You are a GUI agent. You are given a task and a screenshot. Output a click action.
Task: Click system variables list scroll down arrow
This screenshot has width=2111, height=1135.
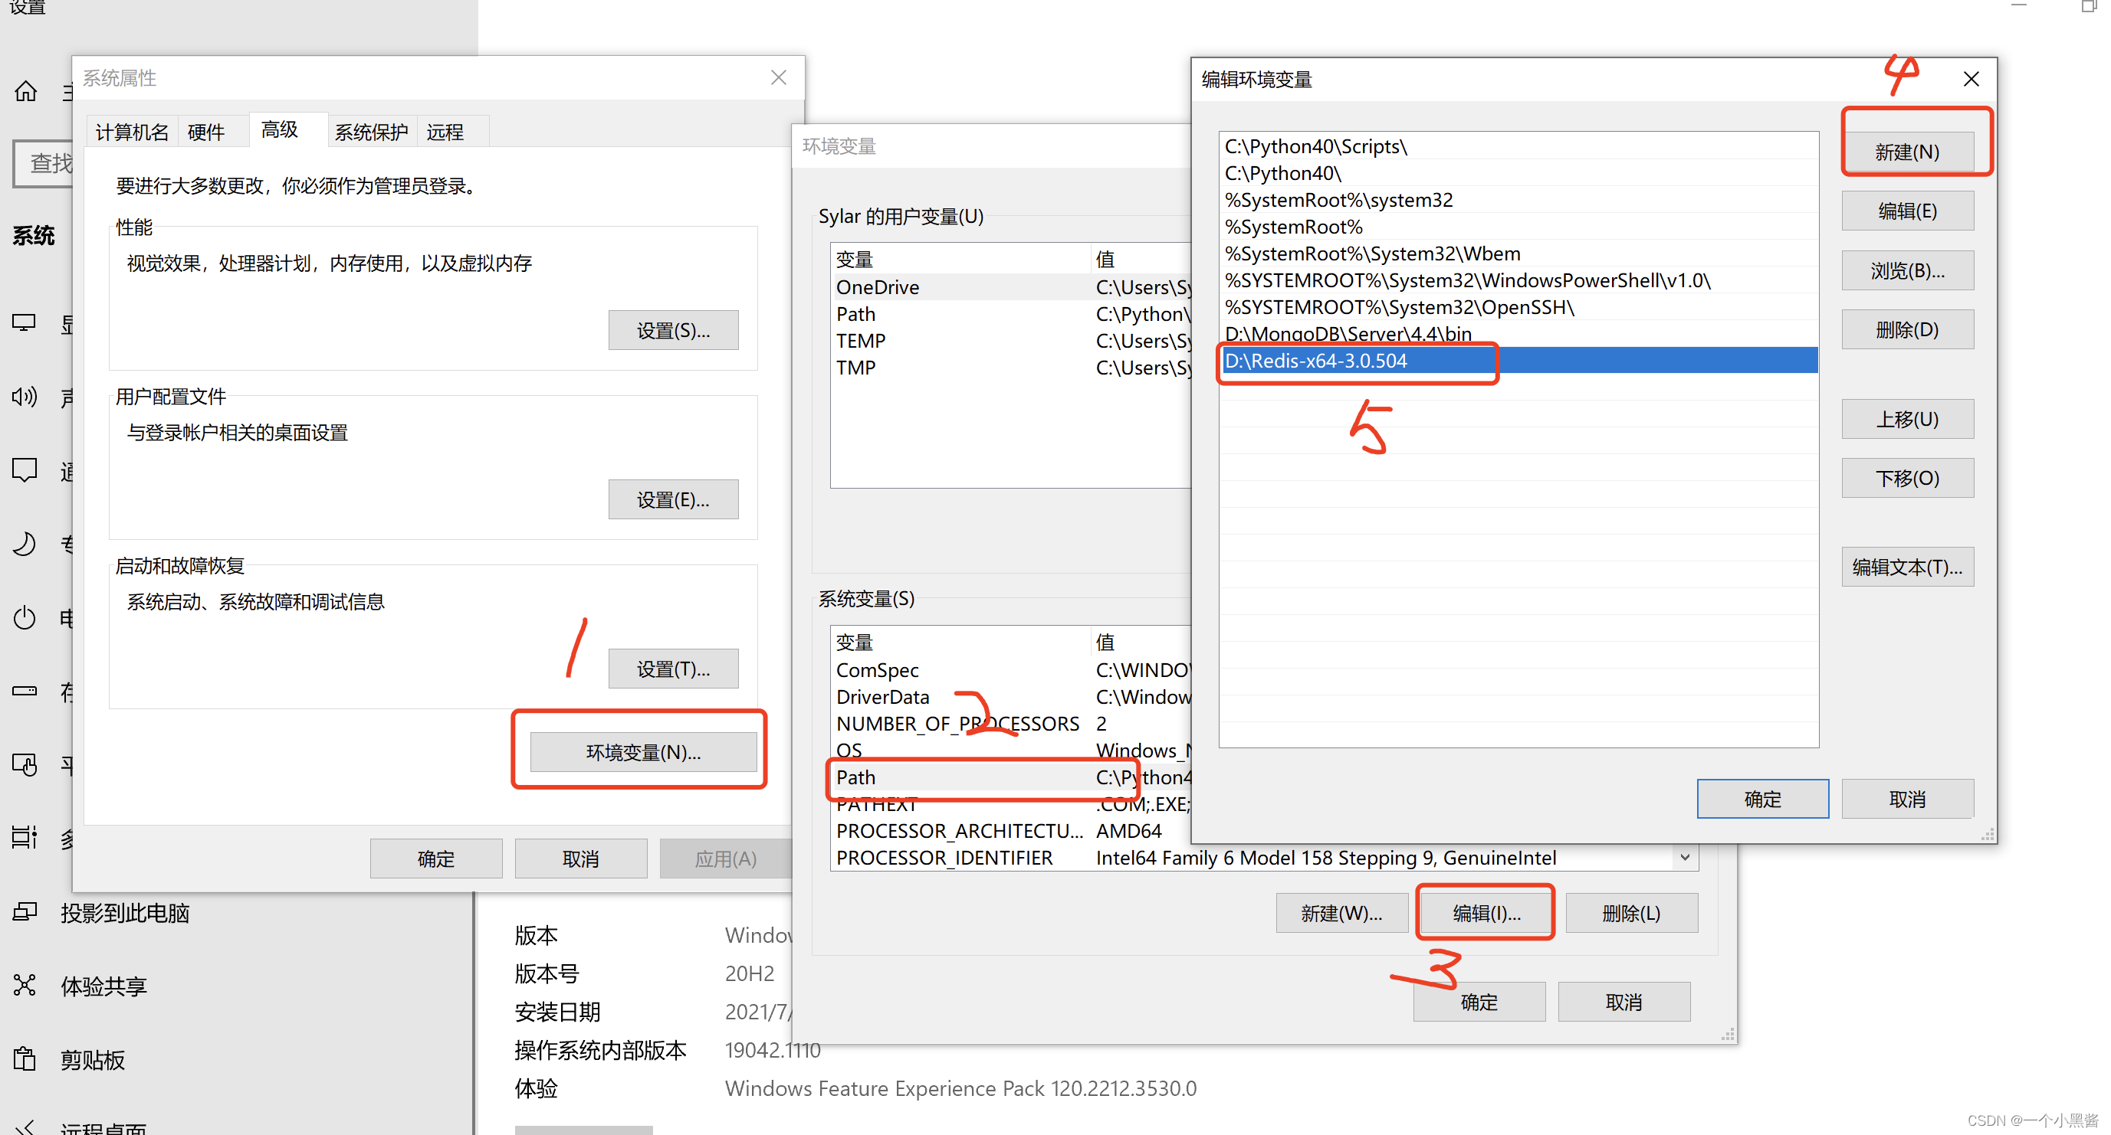point(1684,858)
